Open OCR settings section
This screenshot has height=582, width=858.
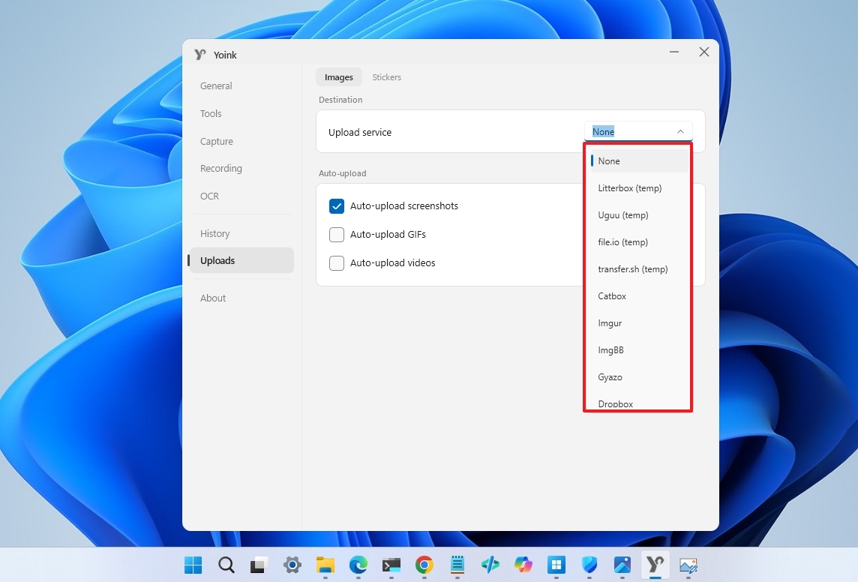241,196
